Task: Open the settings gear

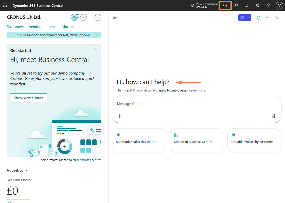Action: (x=258, y=6)
